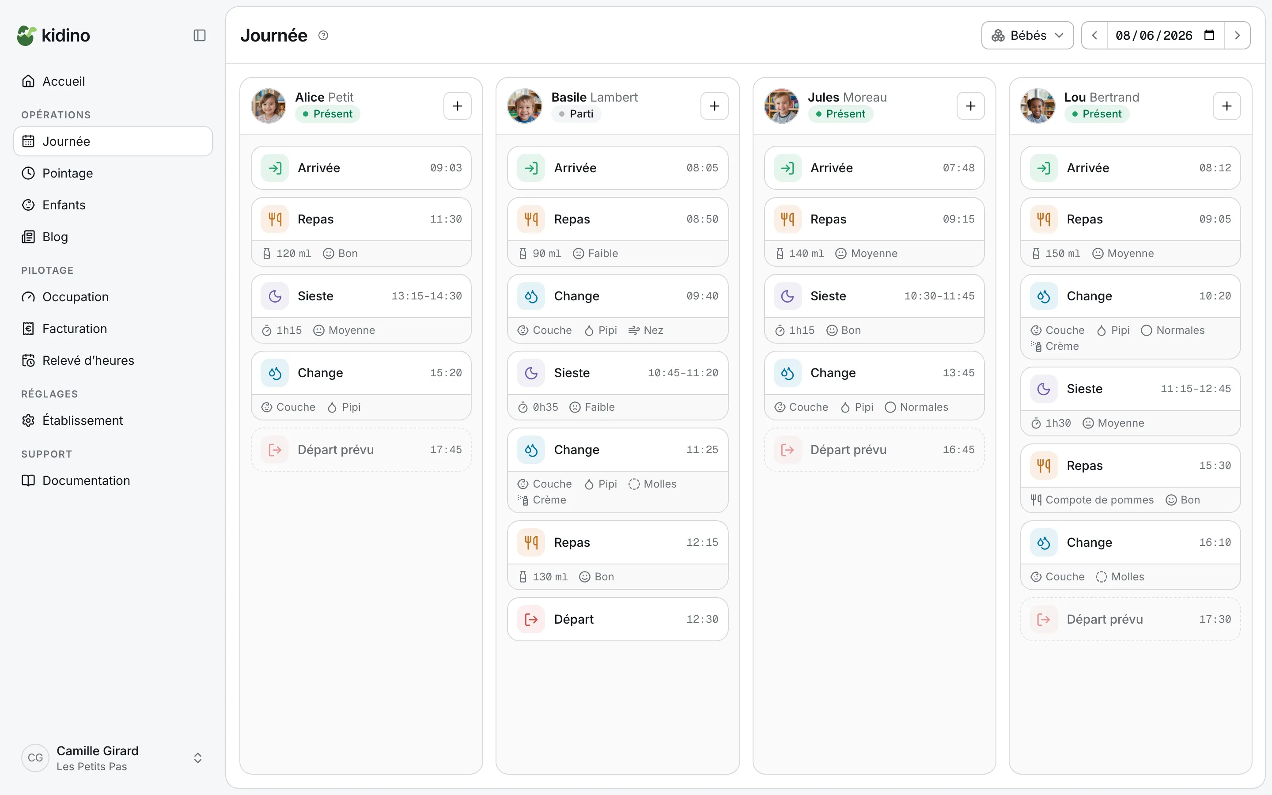Add an event for Basile Lambert

coord(714,106)
